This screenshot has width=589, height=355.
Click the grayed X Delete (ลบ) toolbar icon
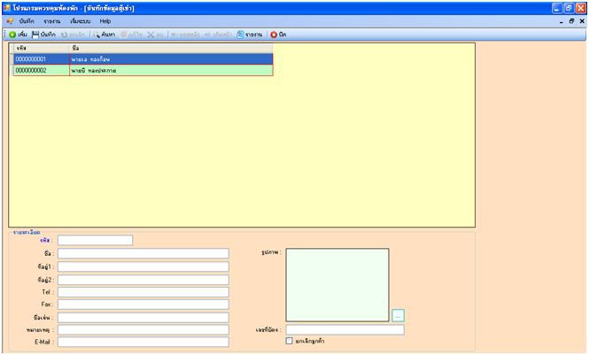pos(151,35)
